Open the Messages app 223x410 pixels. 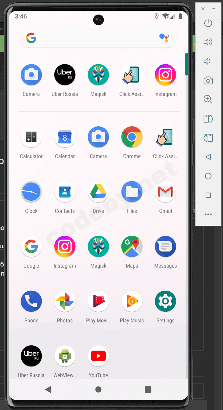(165, 247)
